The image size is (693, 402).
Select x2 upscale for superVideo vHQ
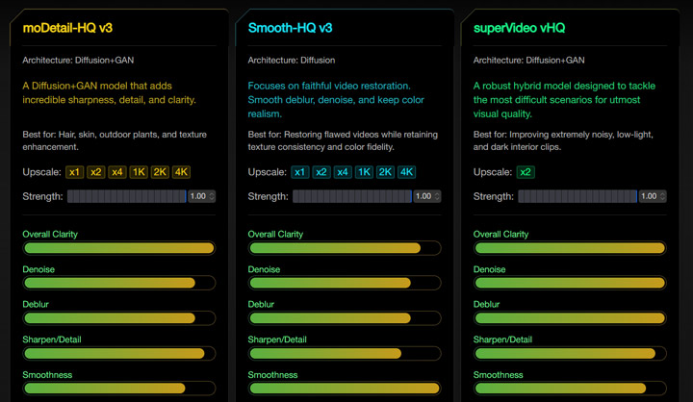[x=525, y=172]
